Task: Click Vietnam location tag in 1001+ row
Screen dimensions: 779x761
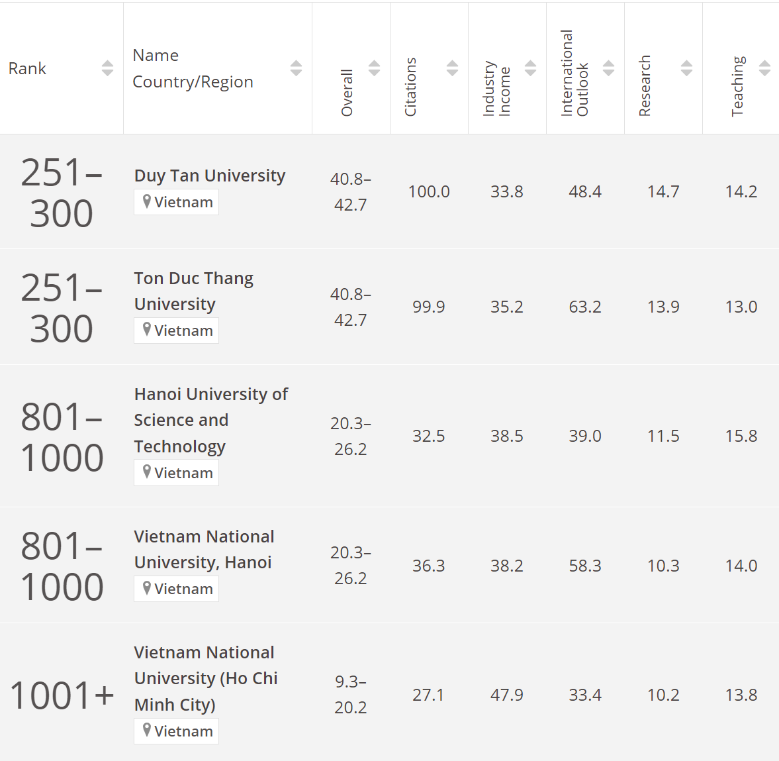Action: [x=177, y=731]
